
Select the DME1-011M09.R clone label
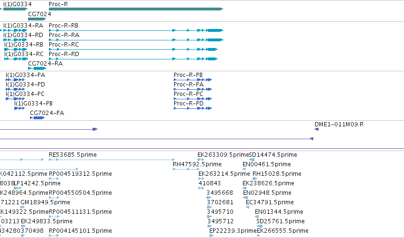coord(339,124)
